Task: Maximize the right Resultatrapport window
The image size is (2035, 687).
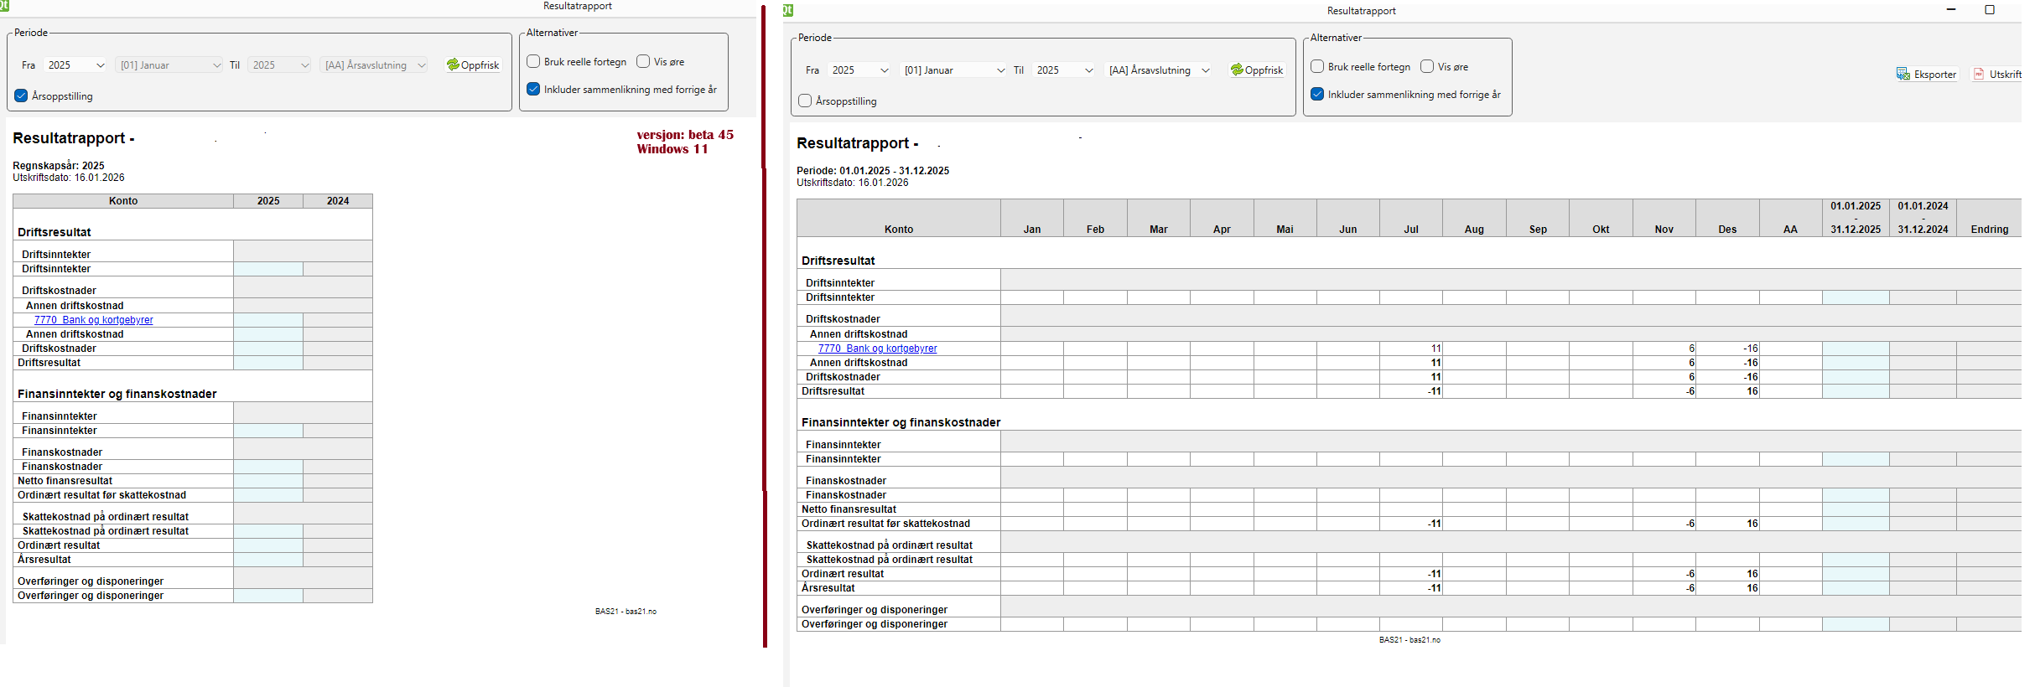Action: (x=1990, y=10)
